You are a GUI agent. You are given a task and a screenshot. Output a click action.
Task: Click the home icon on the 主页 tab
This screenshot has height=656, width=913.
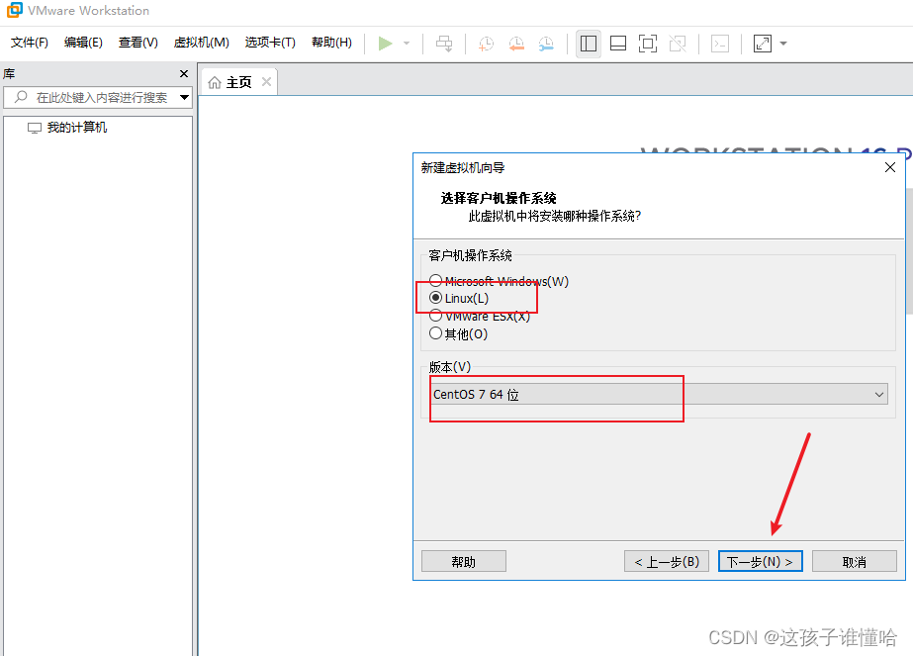pos(215,83)
